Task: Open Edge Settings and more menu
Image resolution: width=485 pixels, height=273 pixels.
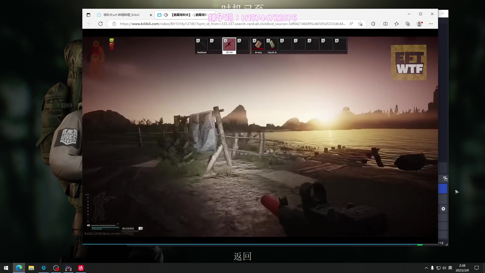Action: click(x=431, y=24)
